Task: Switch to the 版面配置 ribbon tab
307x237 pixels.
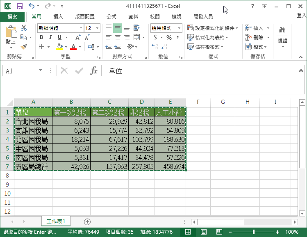Action: click(x=85, y=17)
